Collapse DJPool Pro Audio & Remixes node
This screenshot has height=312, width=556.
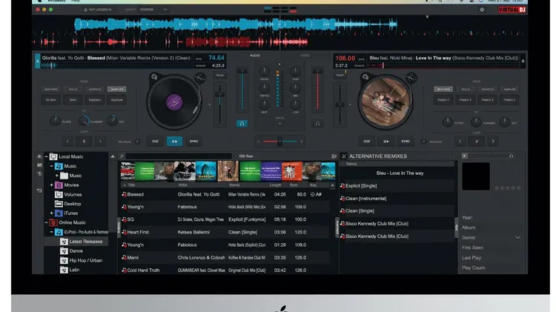(x=52, y=232)
